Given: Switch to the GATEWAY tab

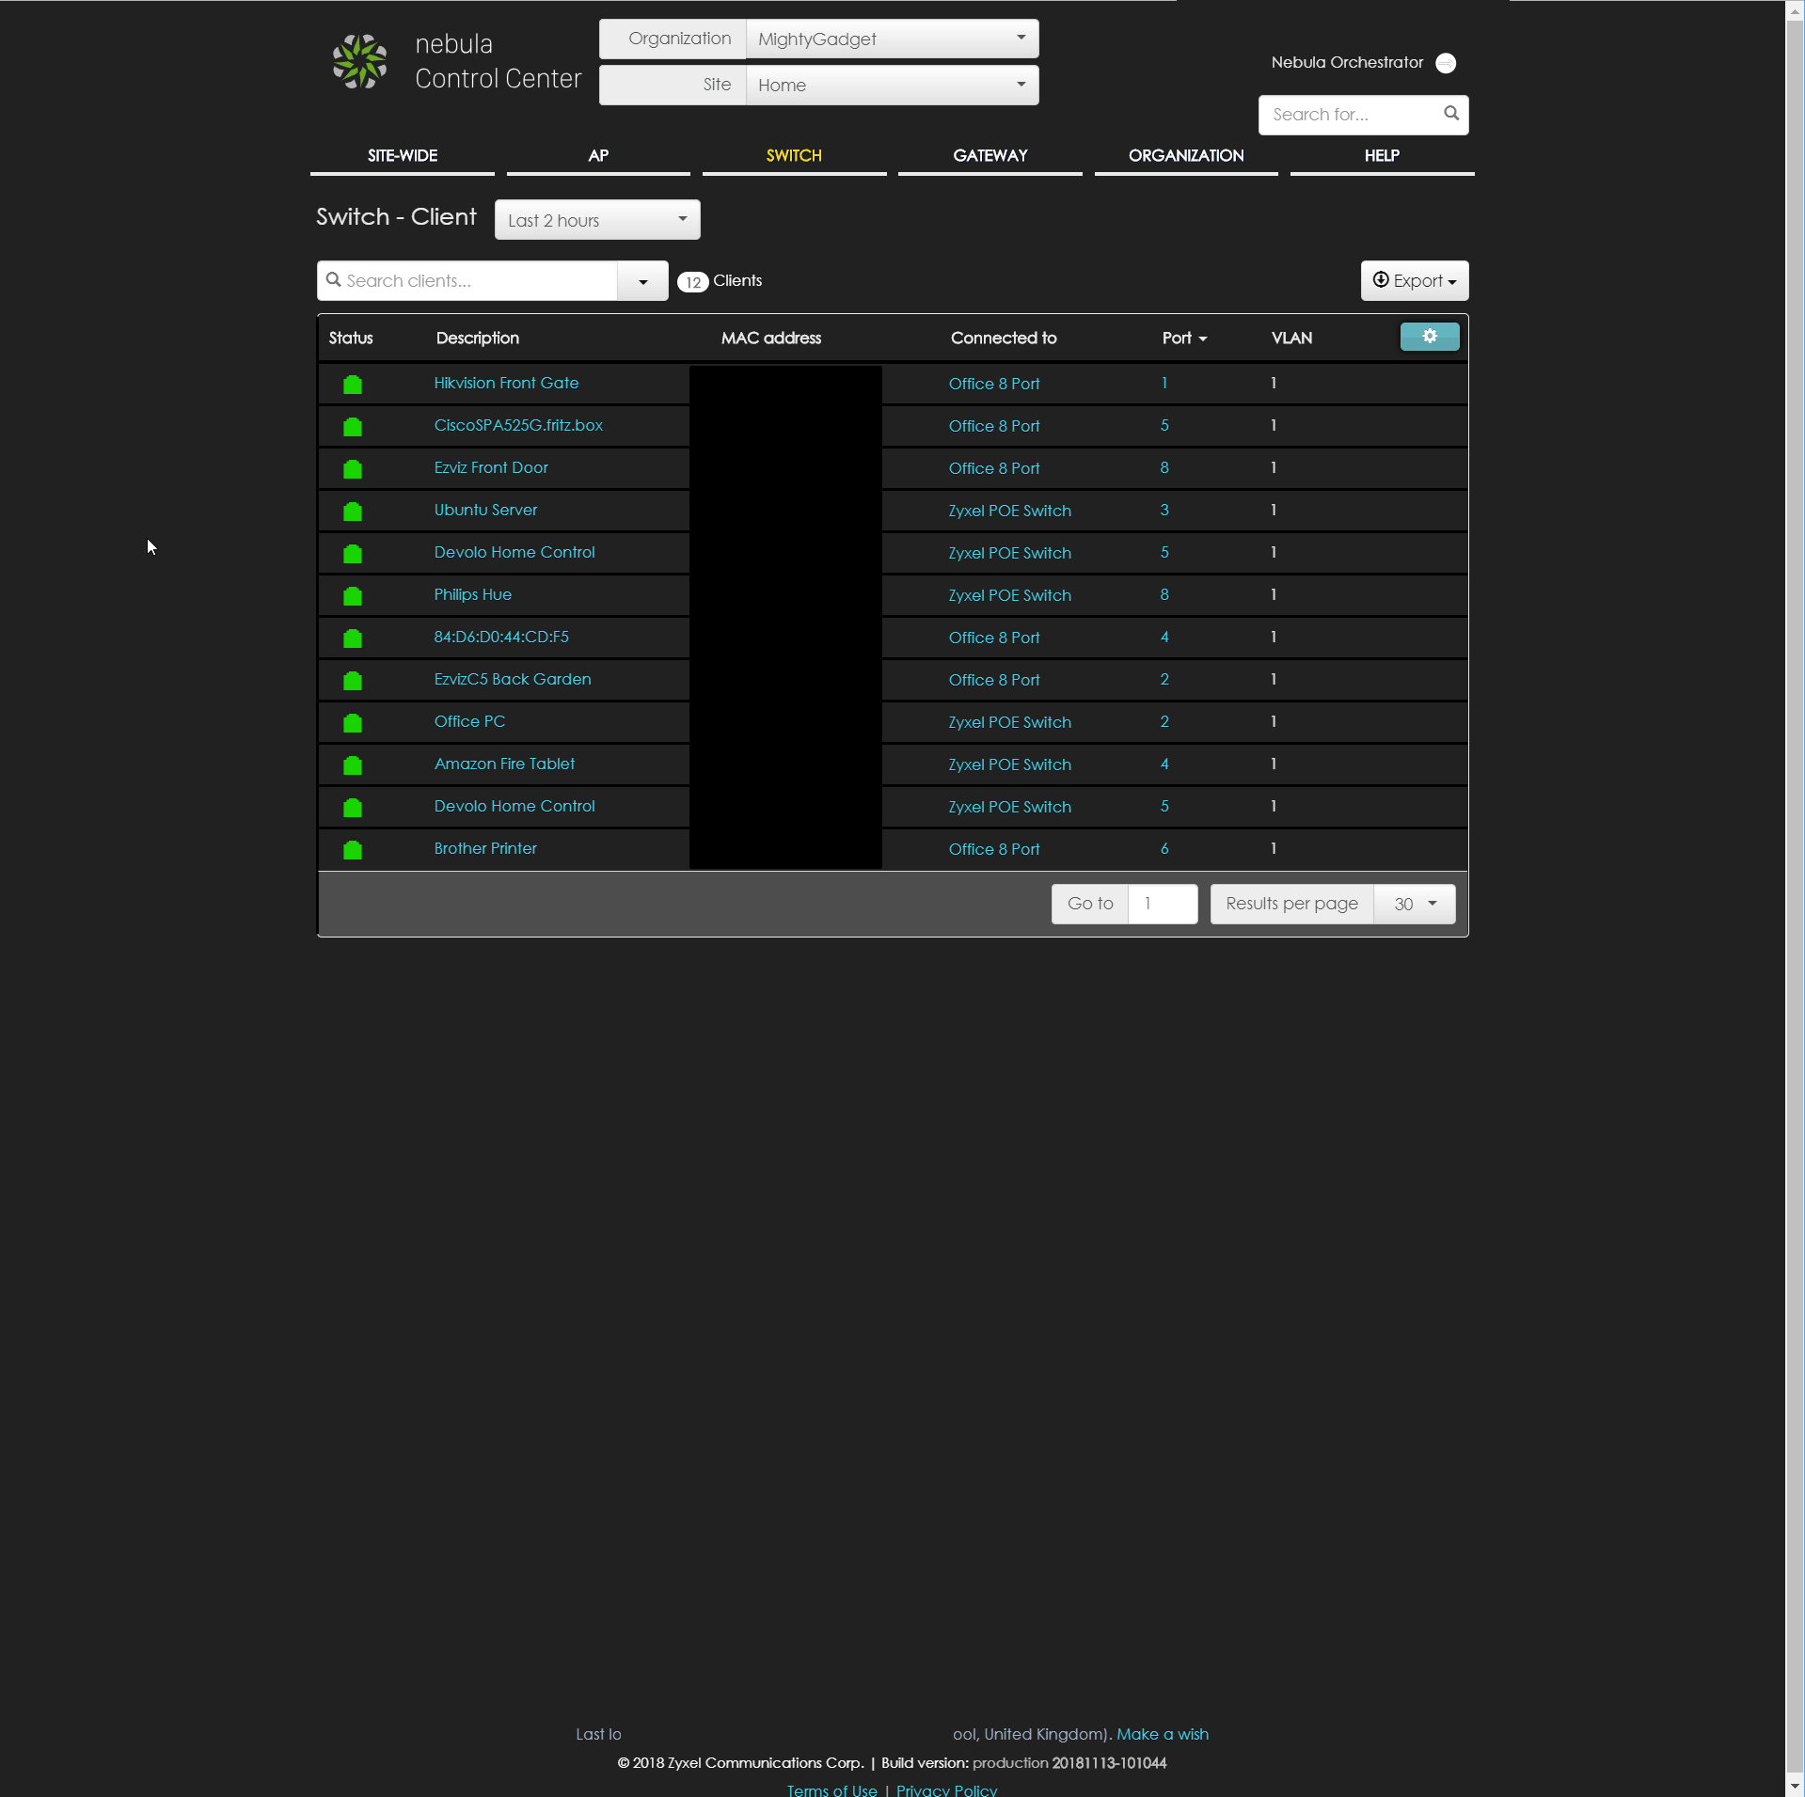Looking at the screenshot, I should point(990,156).
